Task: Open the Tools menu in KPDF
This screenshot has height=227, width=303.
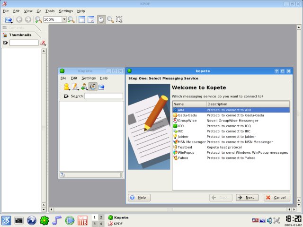Action: pyautogui.click(x=50, y=10)
